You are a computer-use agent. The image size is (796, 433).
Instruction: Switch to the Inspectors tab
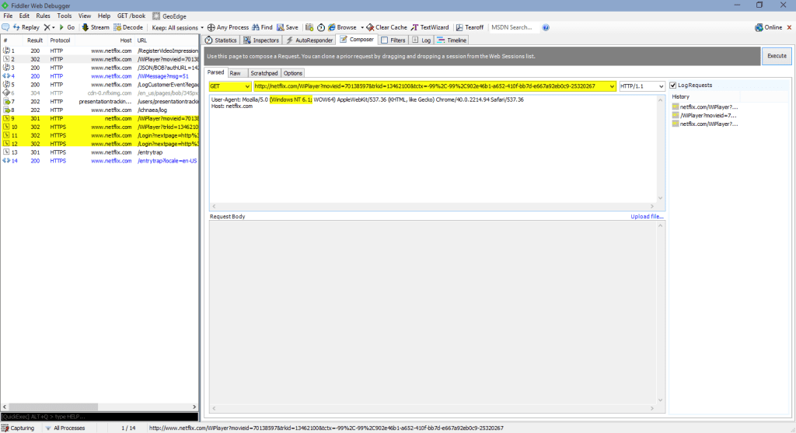(x=261, y=40)
